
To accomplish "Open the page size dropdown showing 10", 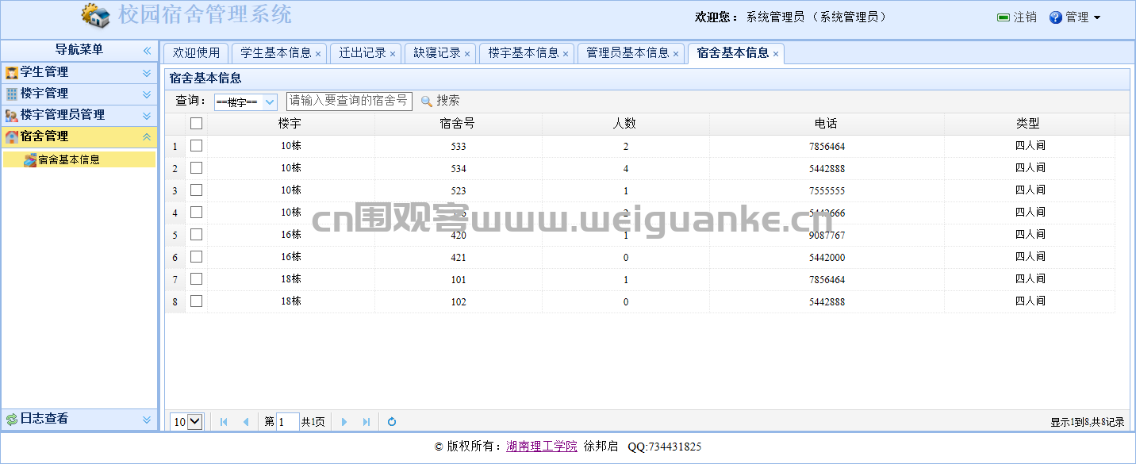I will click(187, 422).
